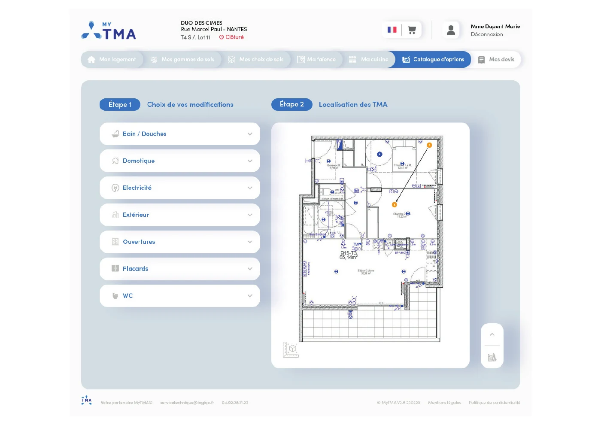This screenshot has height=425, width=601.
Task: Open the user profile avatar icon
Action: (x=451, y=30)
